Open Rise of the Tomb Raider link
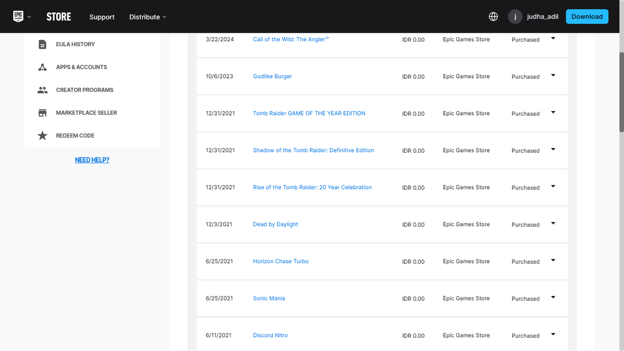Screen dimensions: 624x351 click(312, 188)
